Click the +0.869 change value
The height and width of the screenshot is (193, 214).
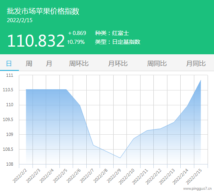(77, 33)
